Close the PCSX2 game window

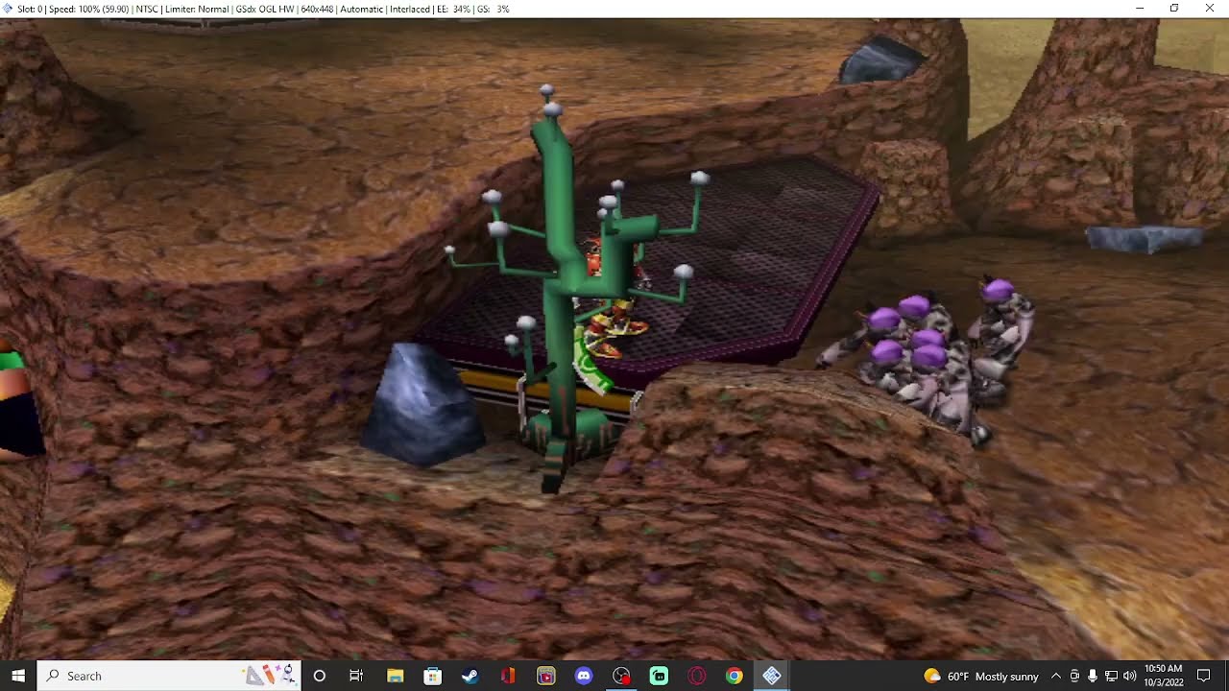click(1210, 9)
